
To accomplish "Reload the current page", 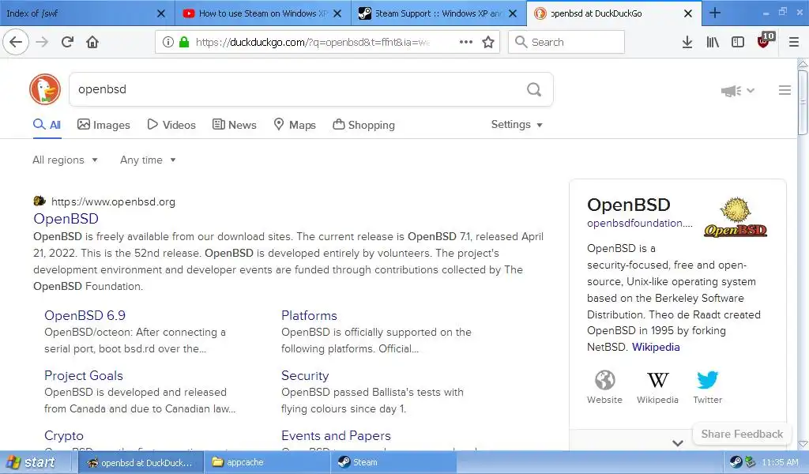I will point(67,42).
